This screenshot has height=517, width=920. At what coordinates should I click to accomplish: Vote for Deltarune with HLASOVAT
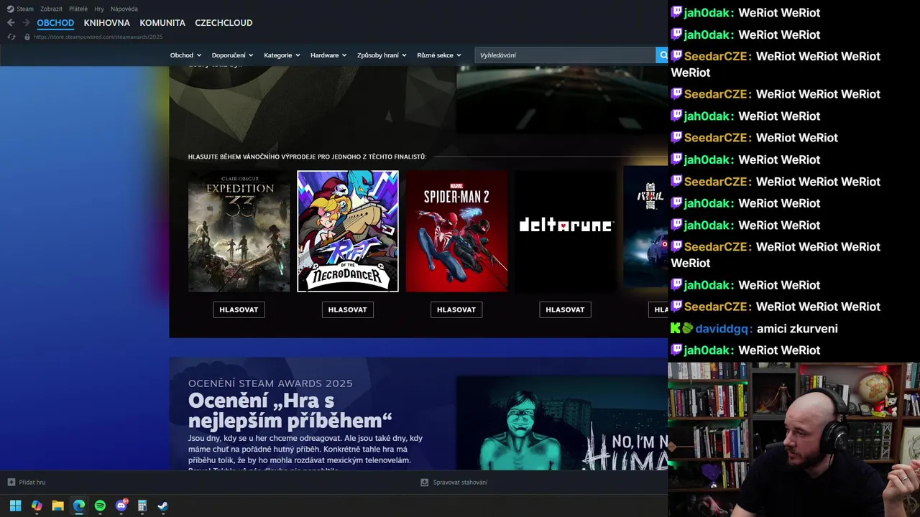[x=565, y=309]
